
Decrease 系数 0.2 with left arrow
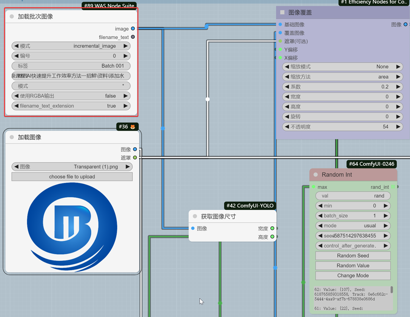pos(287,87)
